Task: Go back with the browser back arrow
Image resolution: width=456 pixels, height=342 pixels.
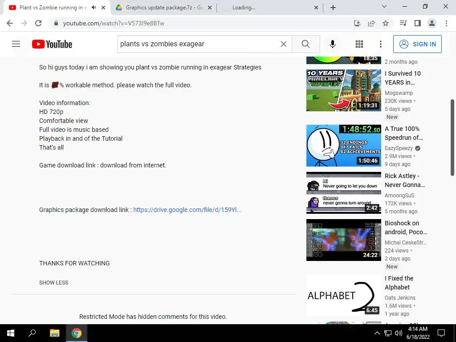Action: pyautogui.click(x=10, y=23)
